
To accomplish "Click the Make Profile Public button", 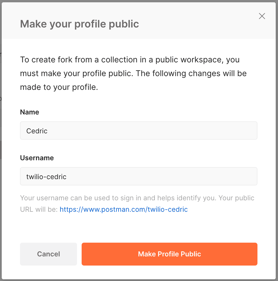I will (x=169, y=254).
